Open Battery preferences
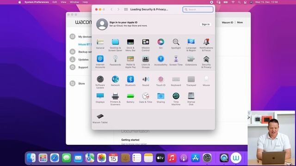 point(130,98)
